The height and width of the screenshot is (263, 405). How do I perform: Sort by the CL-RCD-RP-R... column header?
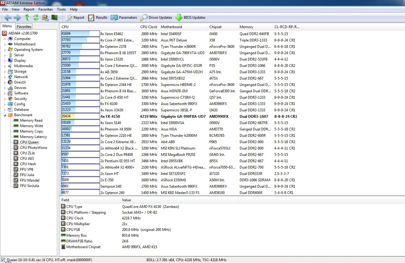pyautogui.click(x=287, y=27)
